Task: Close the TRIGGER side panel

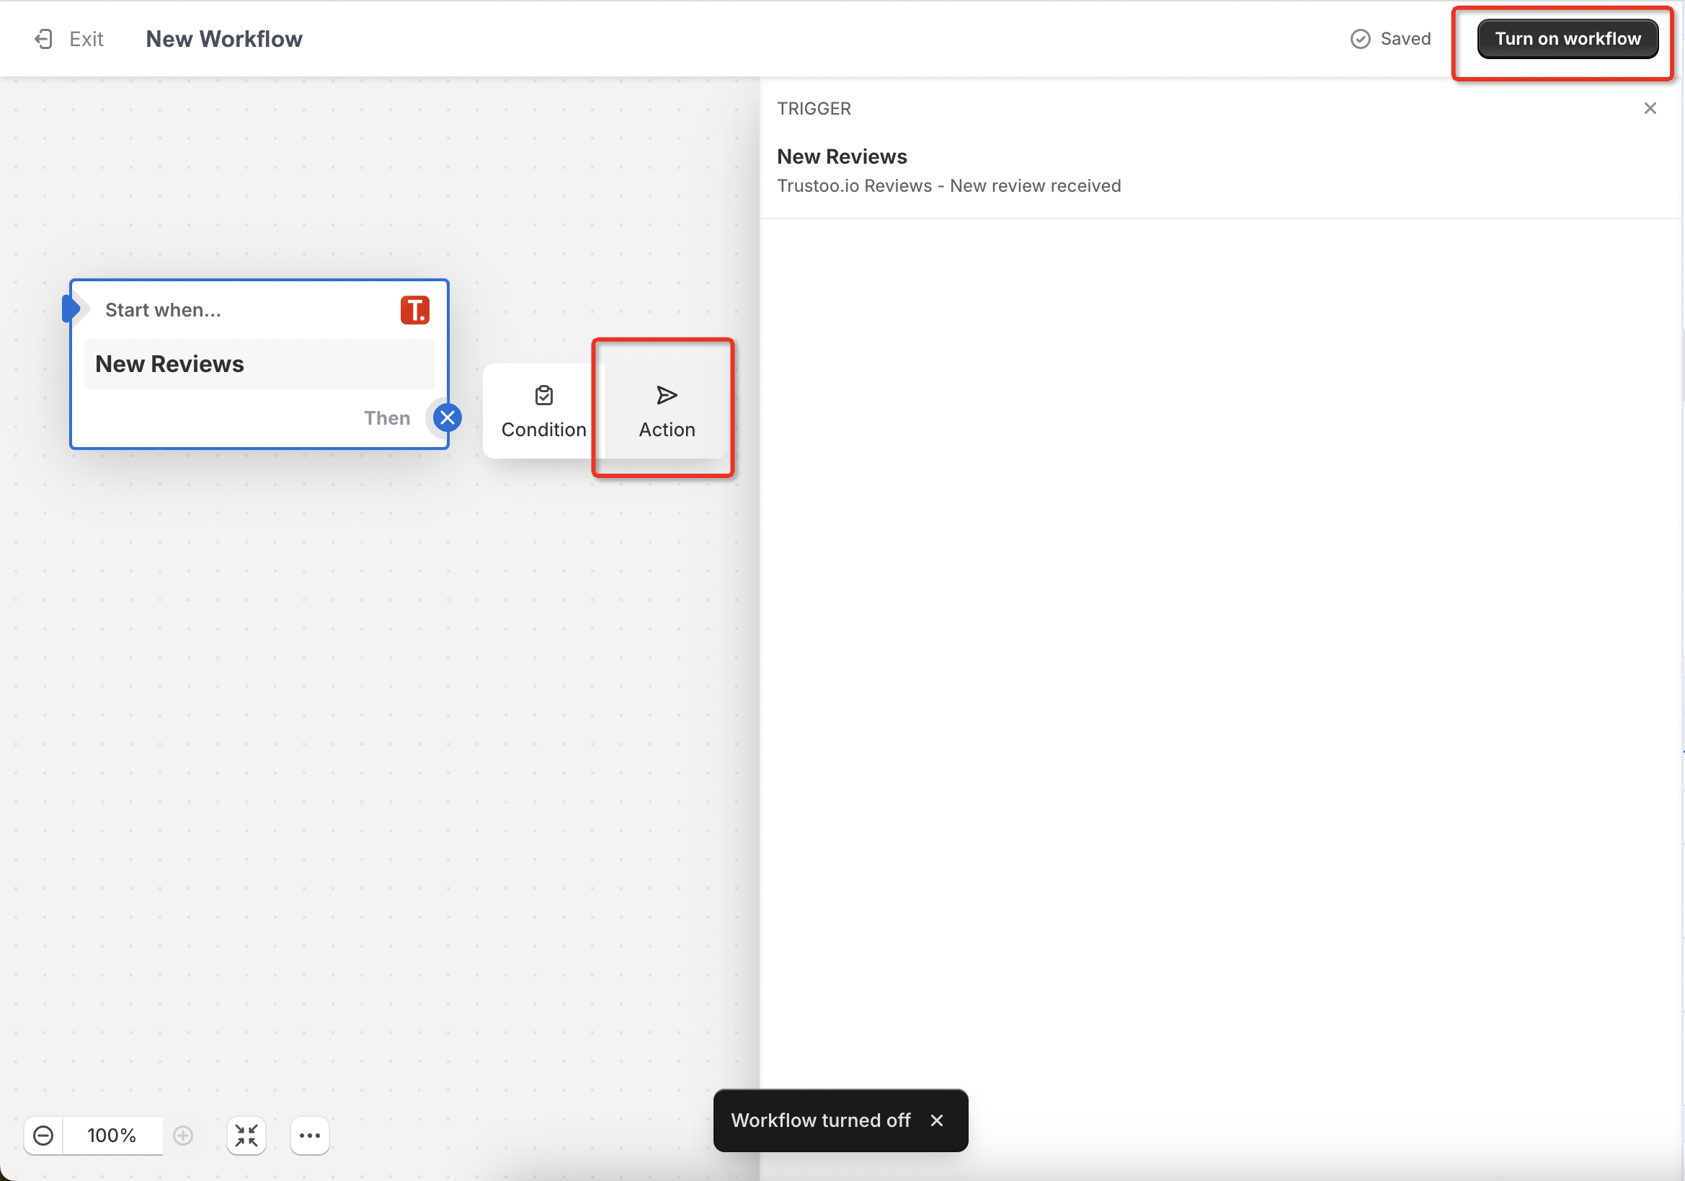Action: 1650,109
